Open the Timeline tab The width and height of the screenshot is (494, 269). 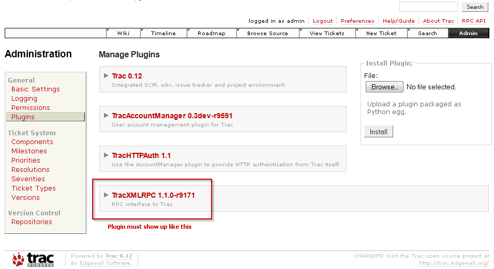pos(163,33)
